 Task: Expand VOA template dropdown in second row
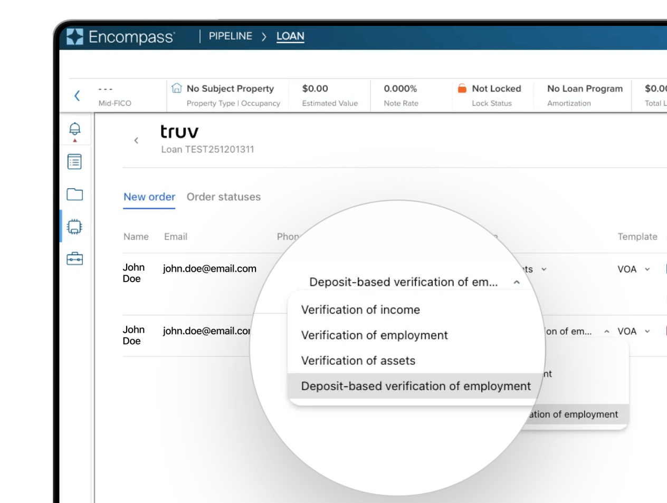647,332
